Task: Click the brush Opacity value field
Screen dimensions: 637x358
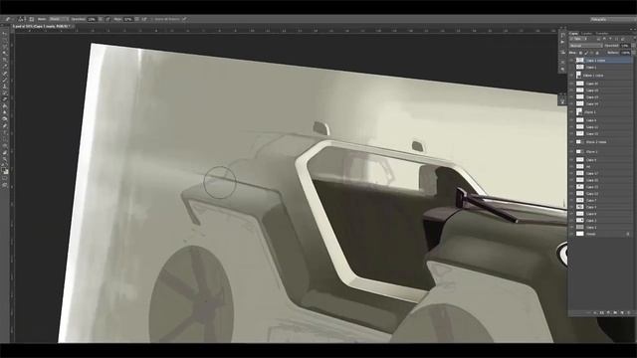Action: click(x=92, y=19)
